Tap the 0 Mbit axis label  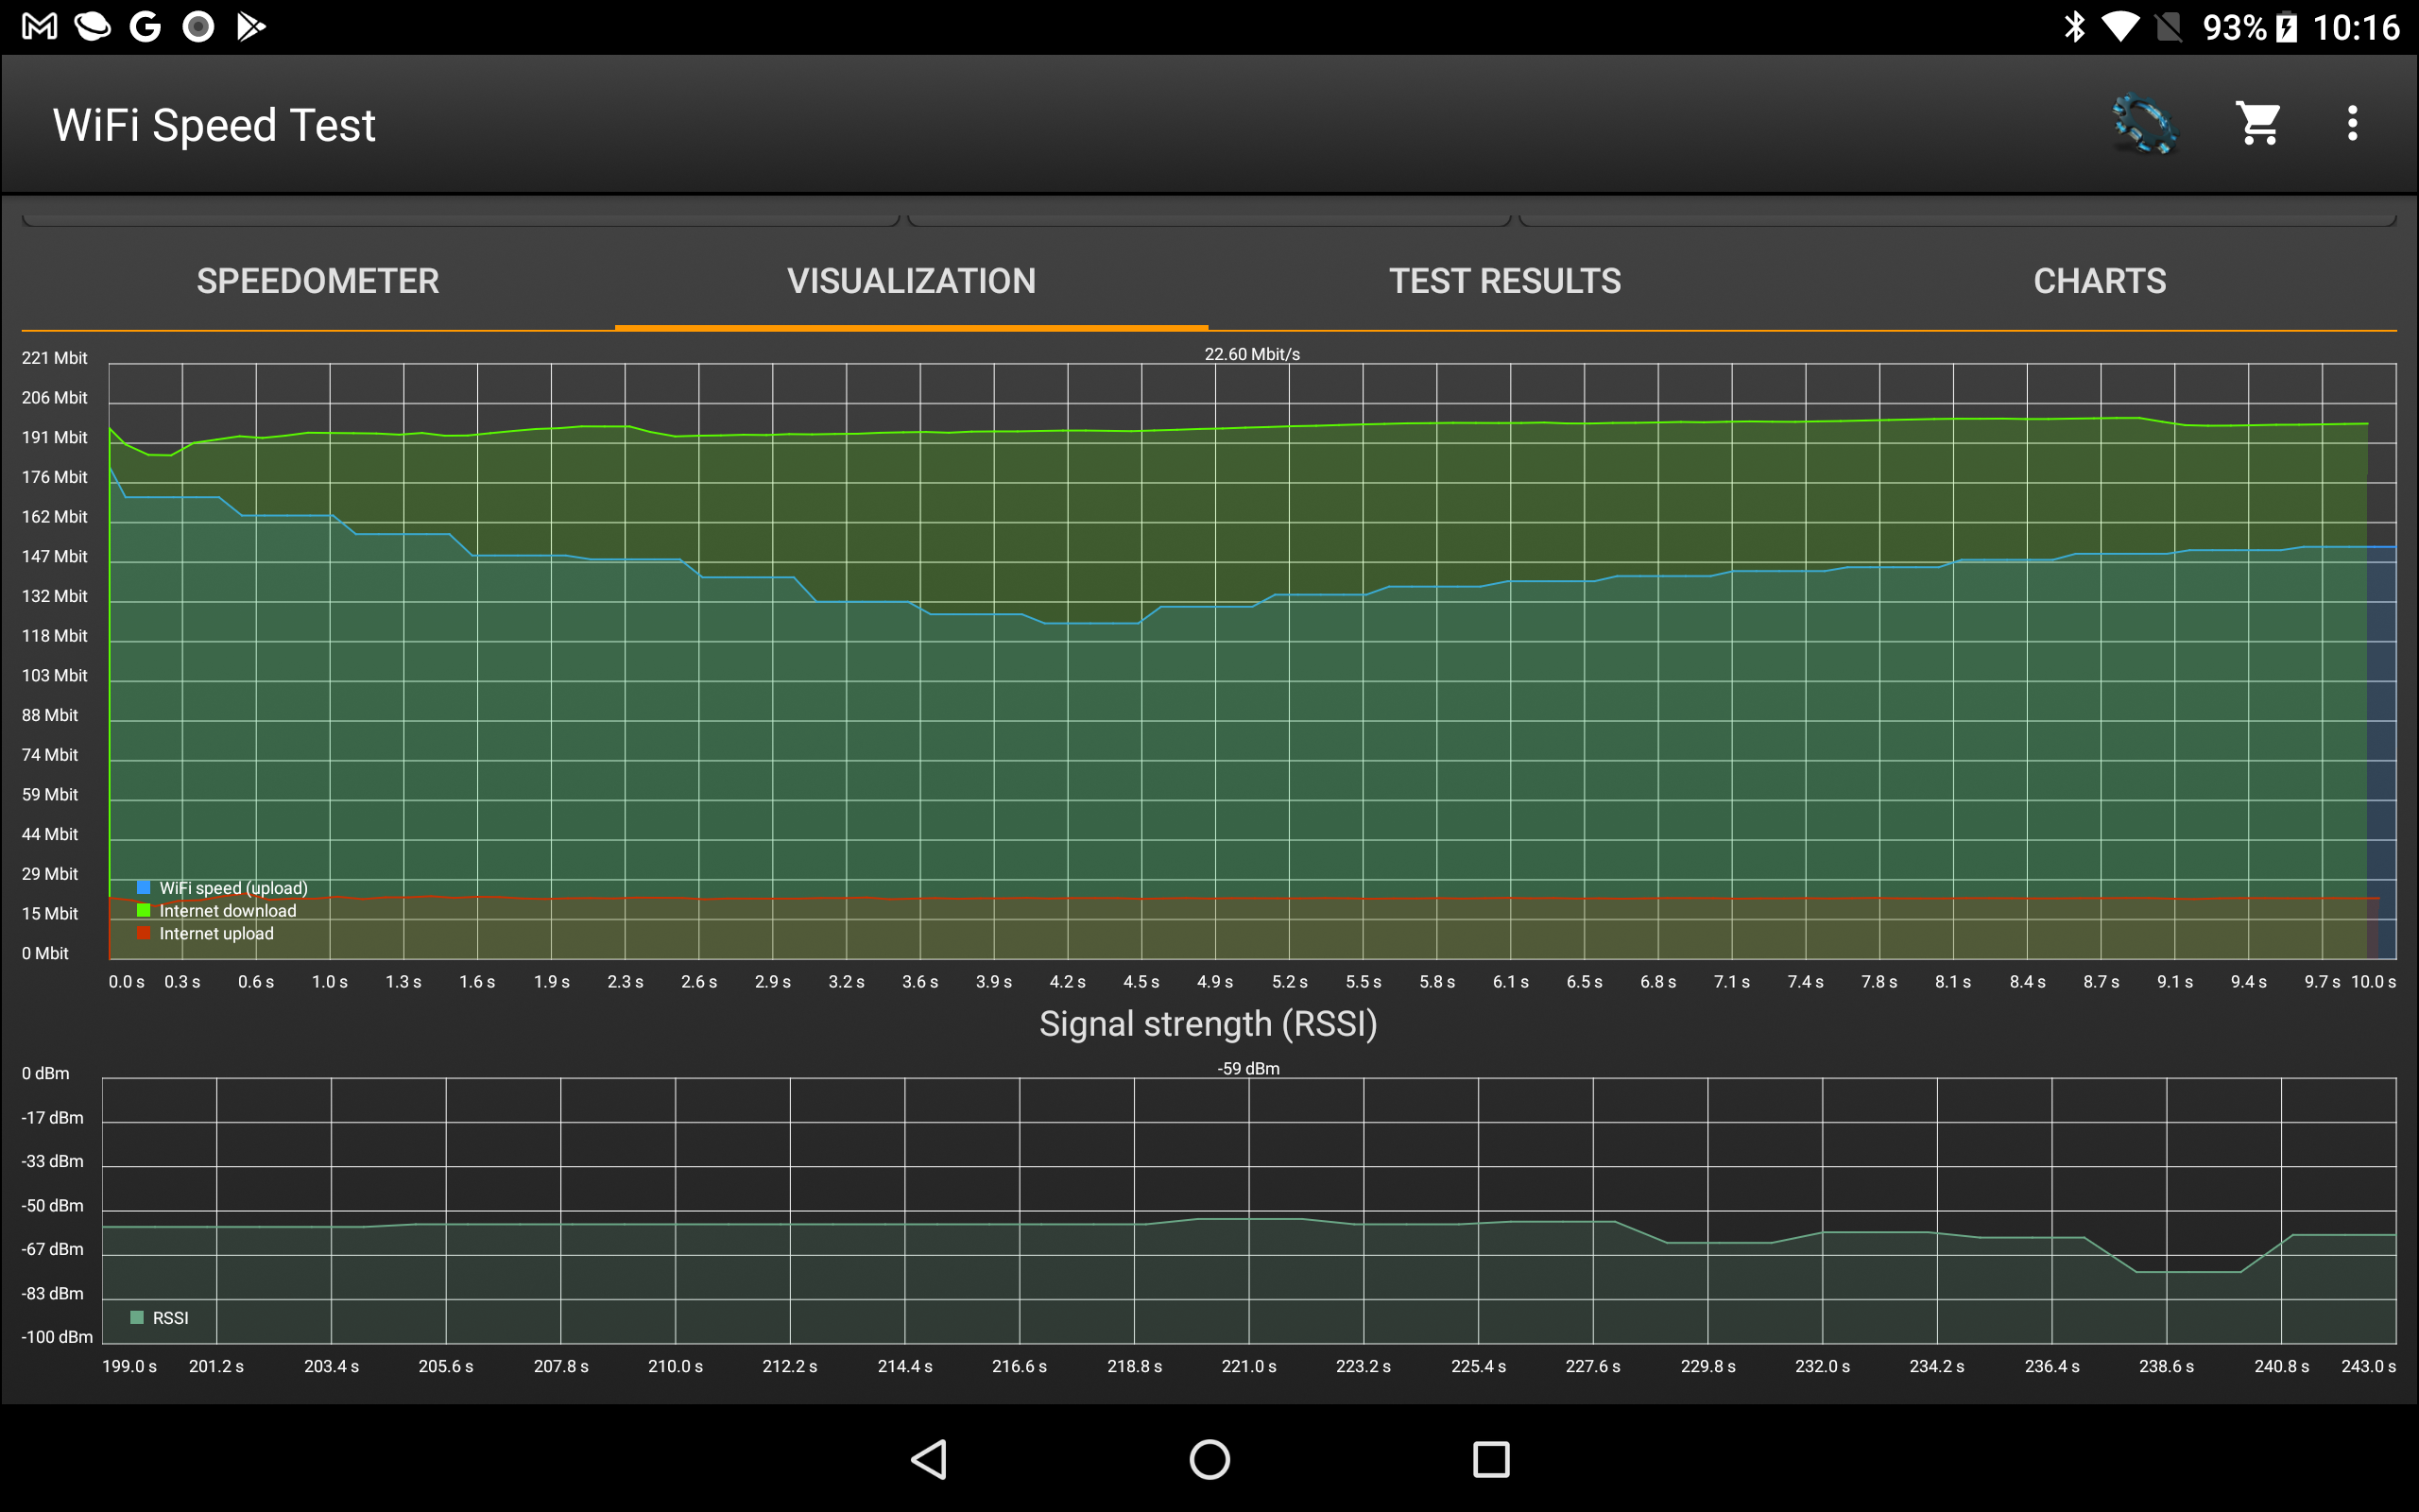[x=45, y=954]
